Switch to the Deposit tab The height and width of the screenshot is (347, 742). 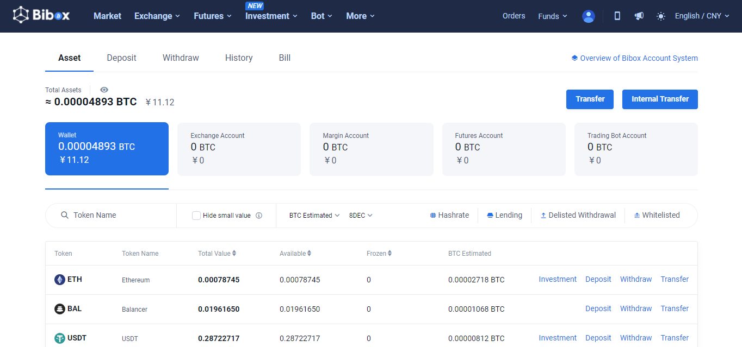121,58
